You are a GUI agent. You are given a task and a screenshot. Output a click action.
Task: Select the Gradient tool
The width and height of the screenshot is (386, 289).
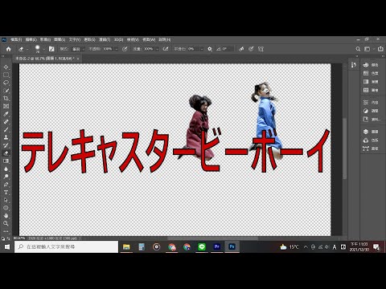(6, 161)
